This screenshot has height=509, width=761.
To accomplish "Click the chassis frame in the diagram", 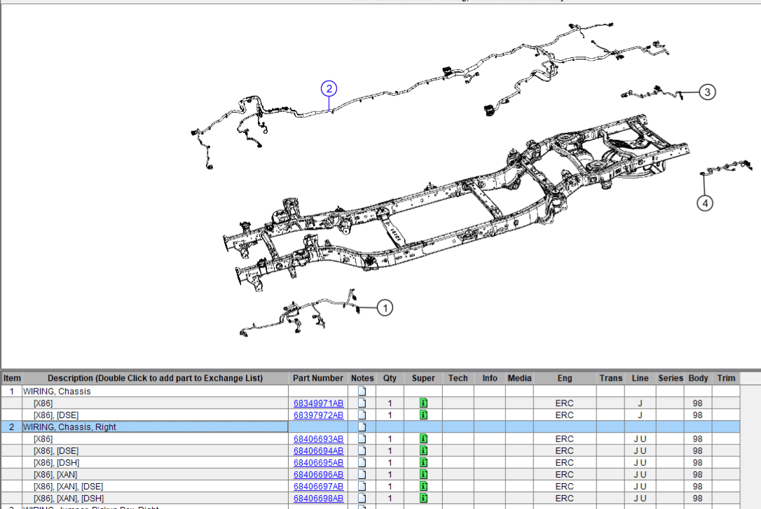I will [x=456, y=204].
